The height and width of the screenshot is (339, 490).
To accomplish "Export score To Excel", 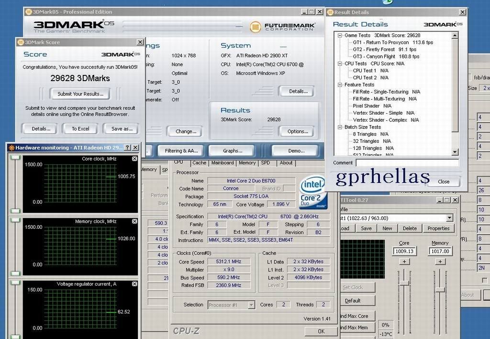I will (80, 129).
